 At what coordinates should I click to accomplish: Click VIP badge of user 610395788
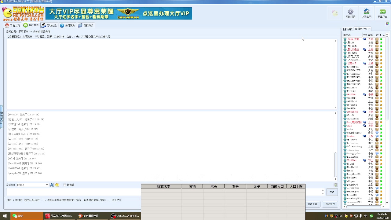pyautogui.click(x=364, y=112)
